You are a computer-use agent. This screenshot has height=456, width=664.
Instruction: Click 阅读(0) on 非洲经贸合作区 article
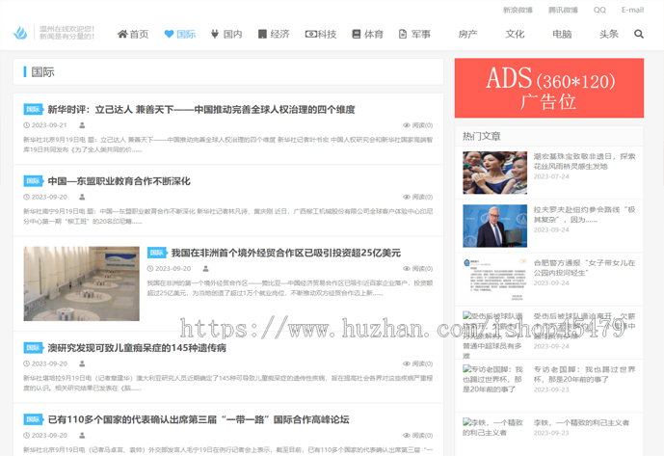pyautogui.click(x=422, y=268)
